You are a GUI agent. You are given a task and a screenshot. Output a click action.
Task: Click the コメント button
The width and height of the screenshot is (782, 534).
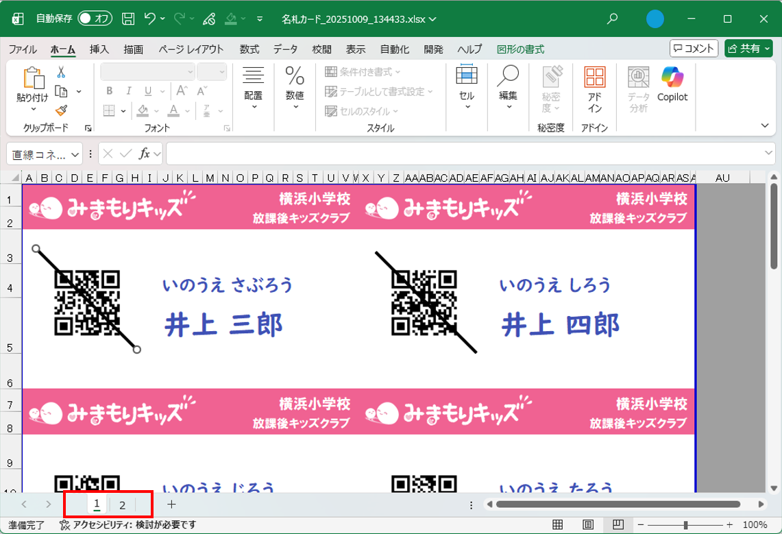click(694, 48)
